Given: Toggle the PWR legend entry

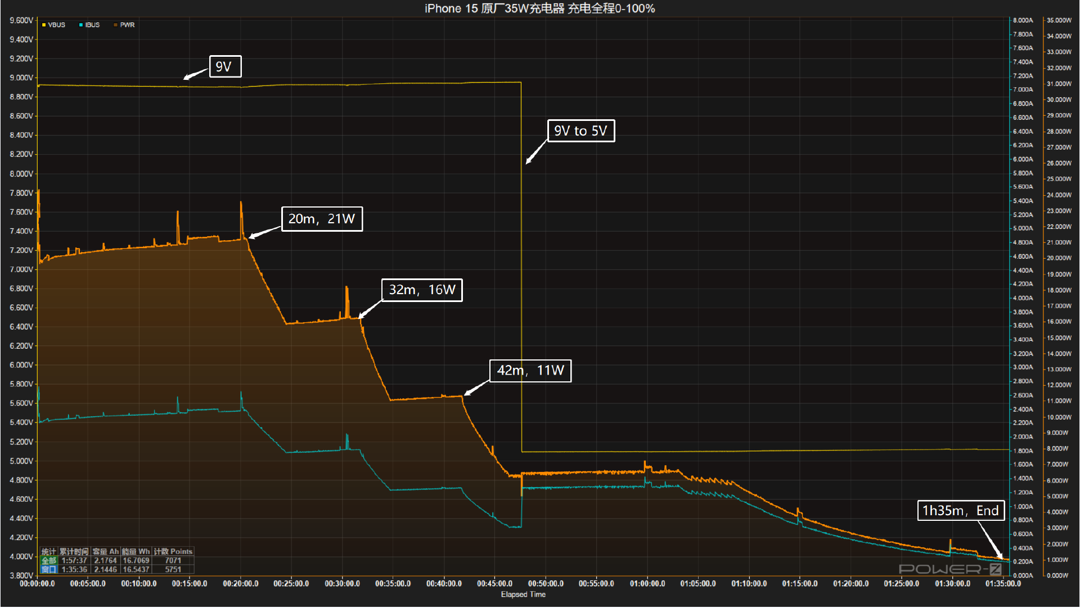Looking at the screenshot, I should [x=124, y=25].
